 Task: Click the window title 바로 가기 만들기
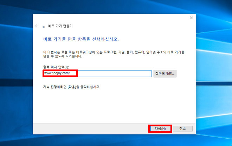pos(60,26)
